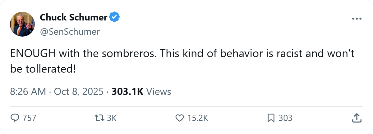Click the retweet arrows icon
The image size is (373, 134).
pyautogui.click(x=100, y=118)
